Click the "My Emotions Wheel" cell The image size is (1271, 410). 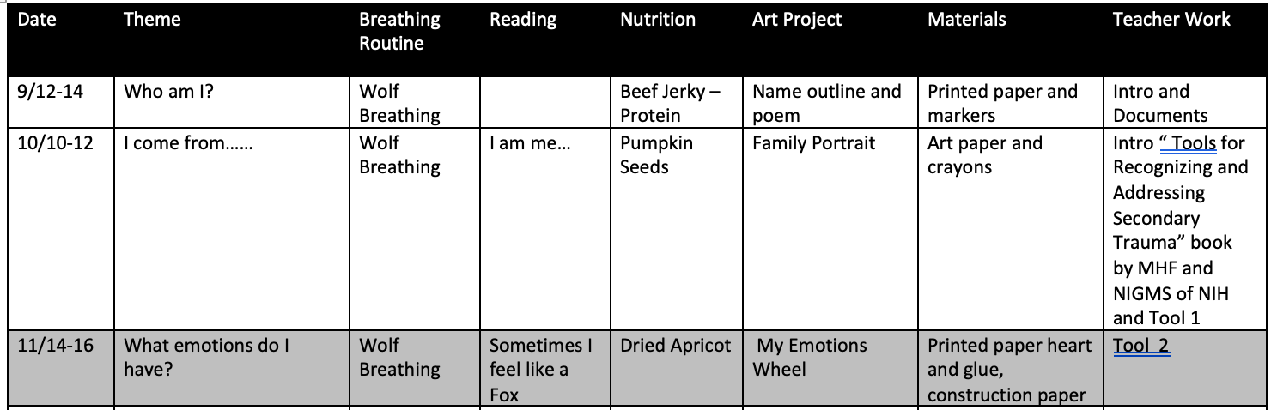tap(831, 371)
